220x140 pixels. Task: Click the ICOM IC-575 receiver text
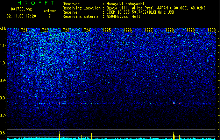point(140,12)
